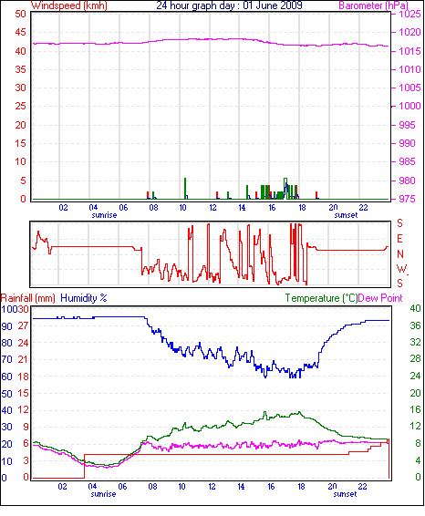425x516 pixels.
Task: Click hour "12" under the windspeed chart
Action: pyautogui.click(x=213, y=208)
